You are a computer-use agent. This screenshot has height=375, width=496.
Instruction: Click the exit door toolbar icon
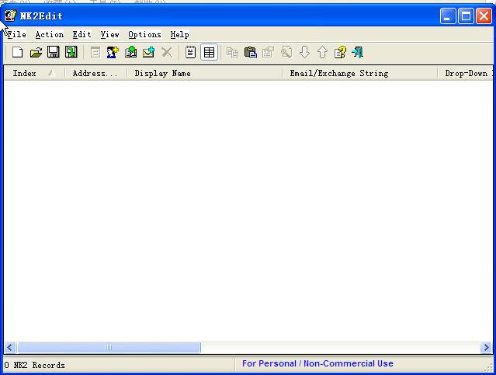coord(358,53)
